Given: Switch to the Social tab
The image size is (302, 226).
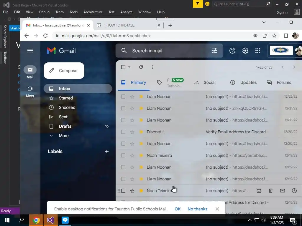Looking at the screenshot, I should point(205,82).
